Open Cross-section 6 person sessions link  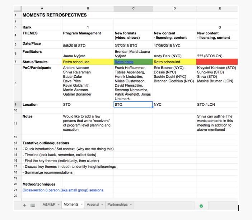(x=63, y=190)
